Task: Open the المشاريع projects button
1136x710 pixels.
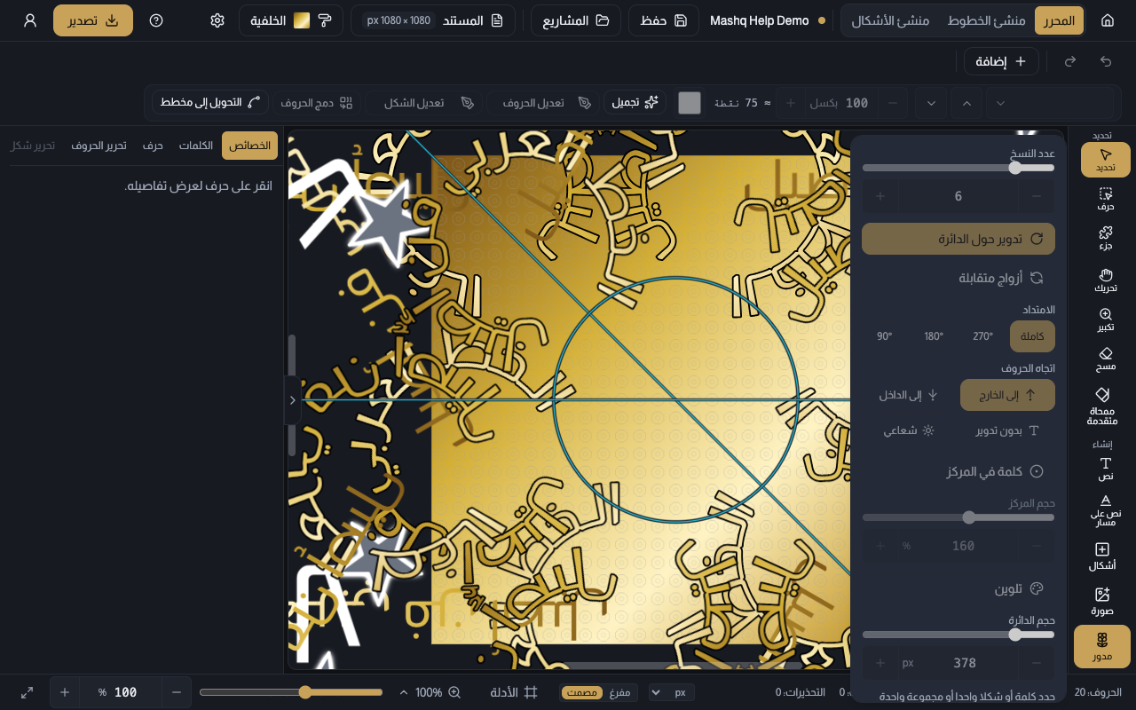Action: tap(576, 20)
